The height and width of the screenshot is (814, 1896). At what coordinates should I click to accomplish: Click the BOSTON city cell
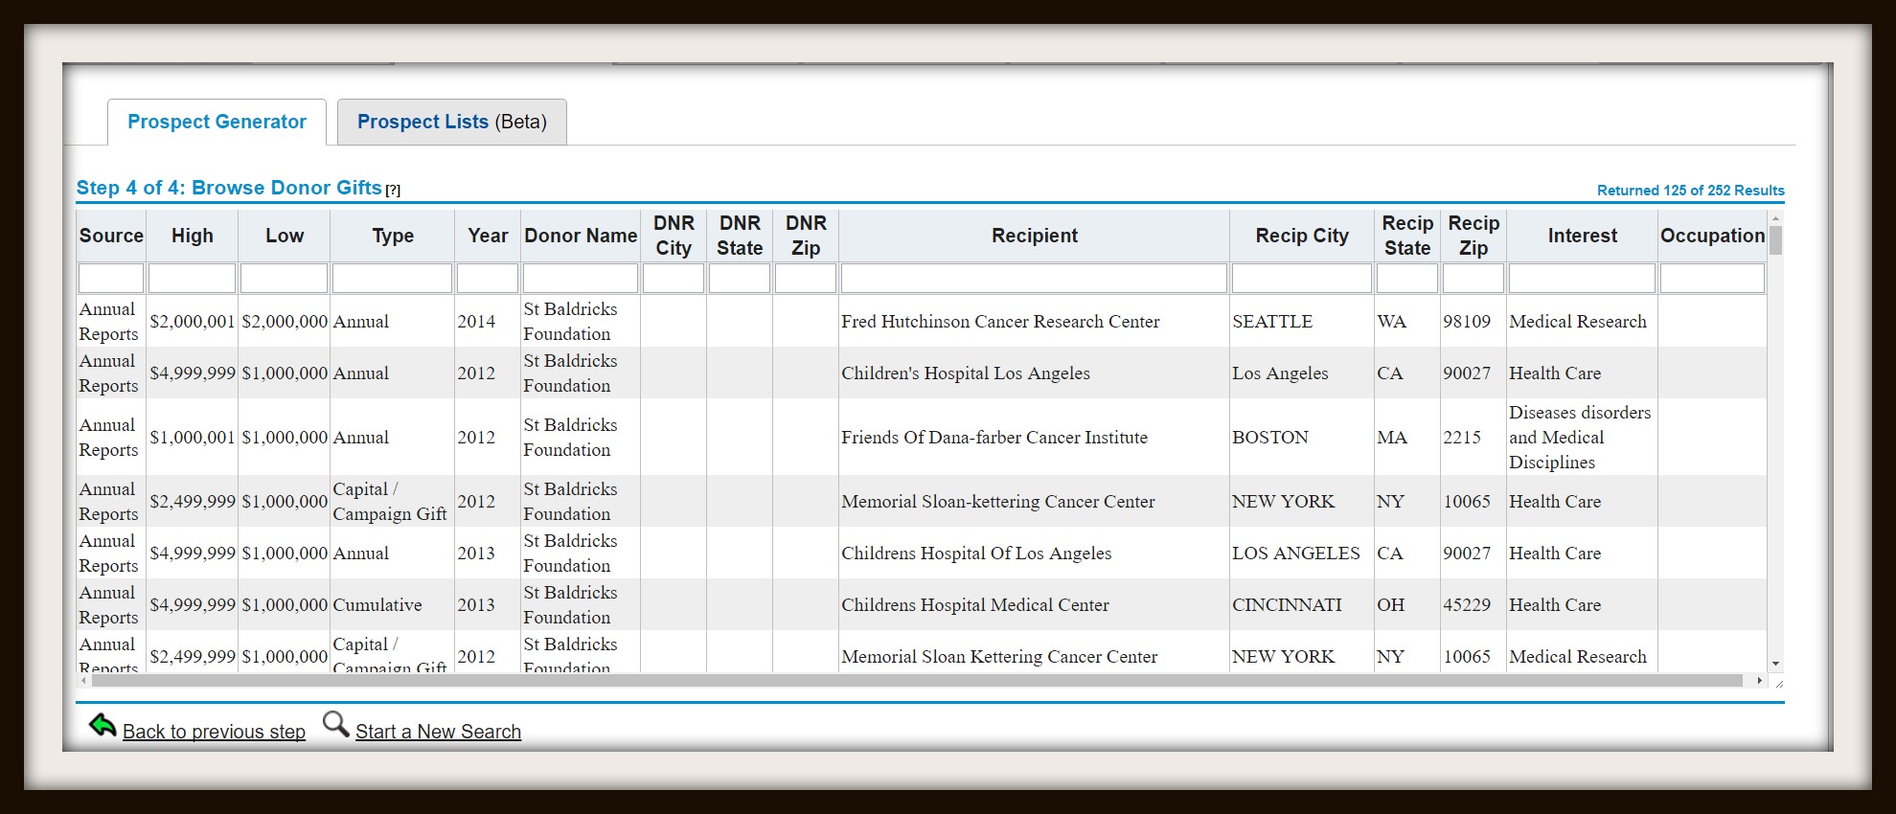tap(1302, 438)
